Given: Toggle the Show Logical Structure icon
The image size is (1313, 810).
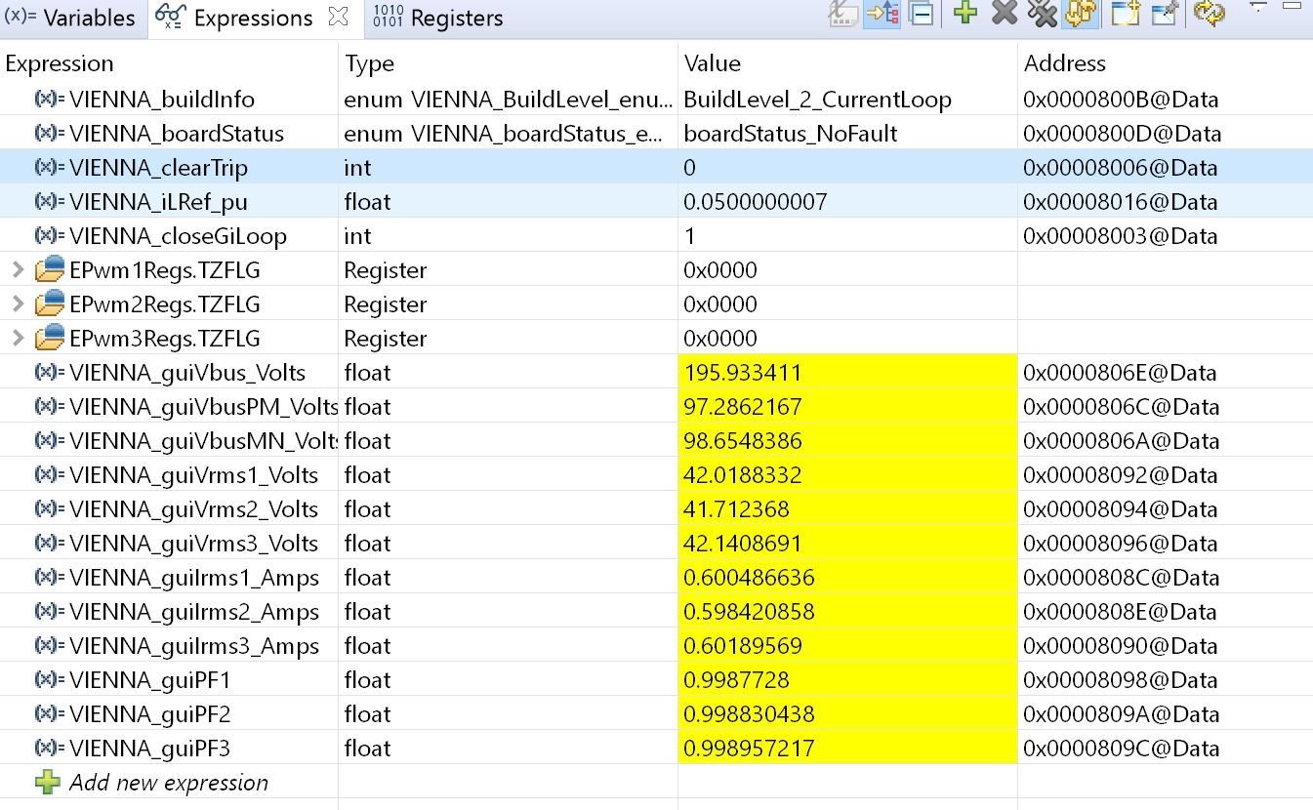Looking at the screenshot, I should point(882,15).
